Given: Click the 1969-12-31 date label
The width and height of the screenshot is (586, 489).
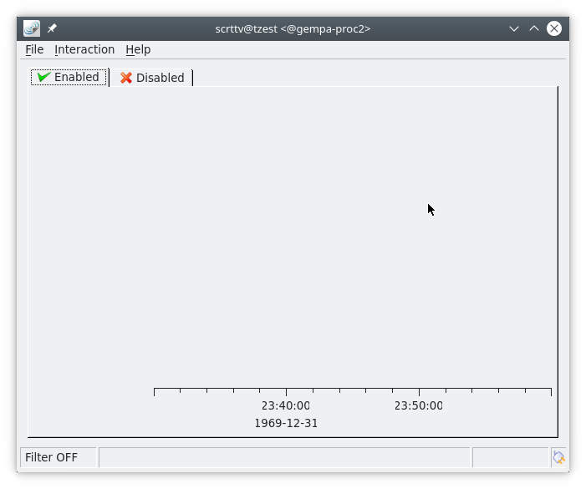Looking at the screenshot, I should coord(286,423).
